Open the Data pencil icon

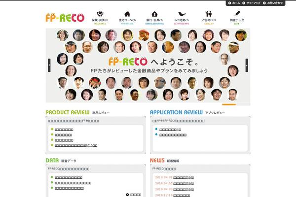coord(237,14)
